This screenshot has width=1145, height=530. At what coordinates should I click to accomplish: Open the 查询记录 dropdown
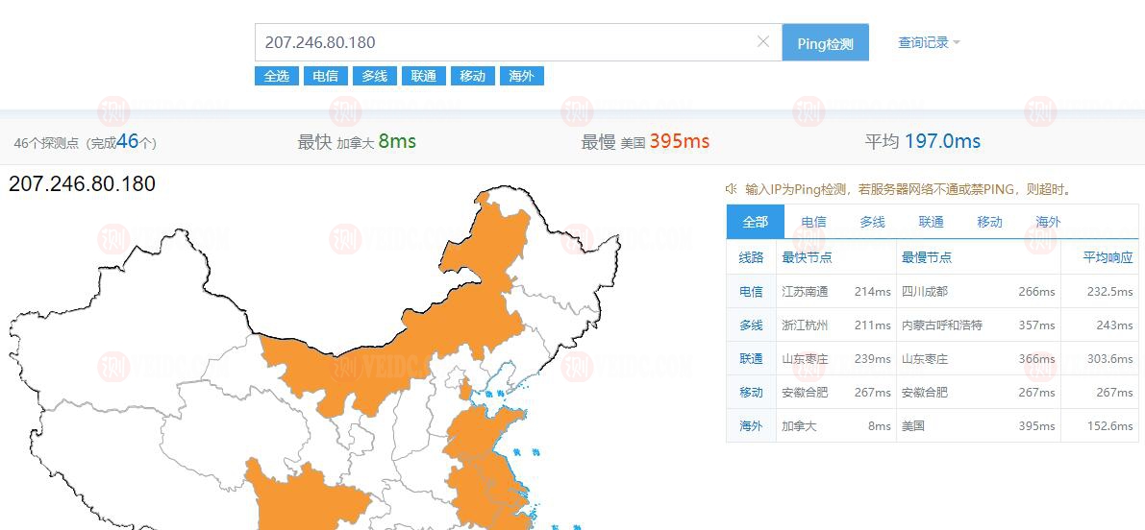929,42
